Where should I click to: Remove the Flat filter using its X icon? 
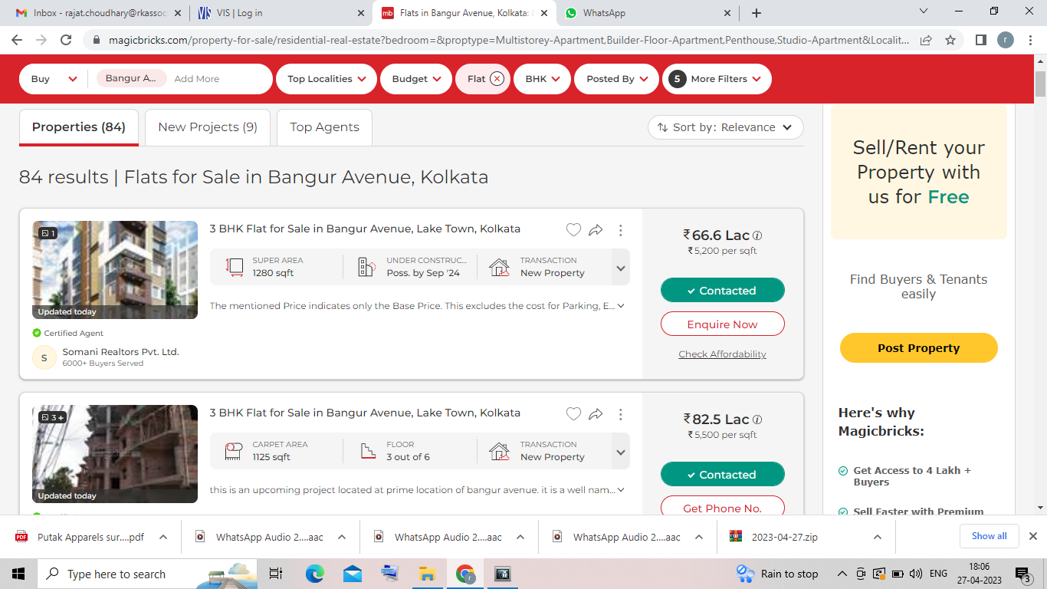point(497,79)
